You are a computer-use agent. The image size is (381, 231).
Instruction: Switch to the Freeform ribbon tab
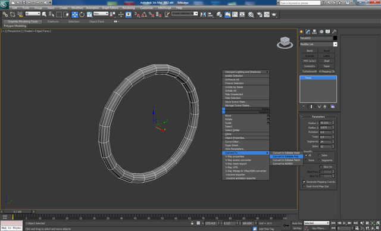click(x=53, y=21)
